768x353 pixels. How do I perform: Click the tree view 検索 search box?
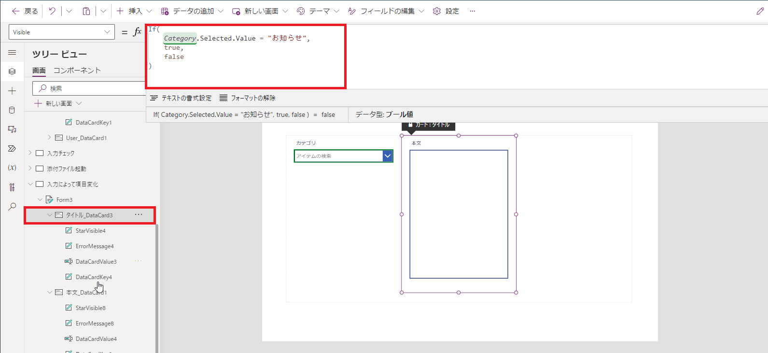click(89, 88)
